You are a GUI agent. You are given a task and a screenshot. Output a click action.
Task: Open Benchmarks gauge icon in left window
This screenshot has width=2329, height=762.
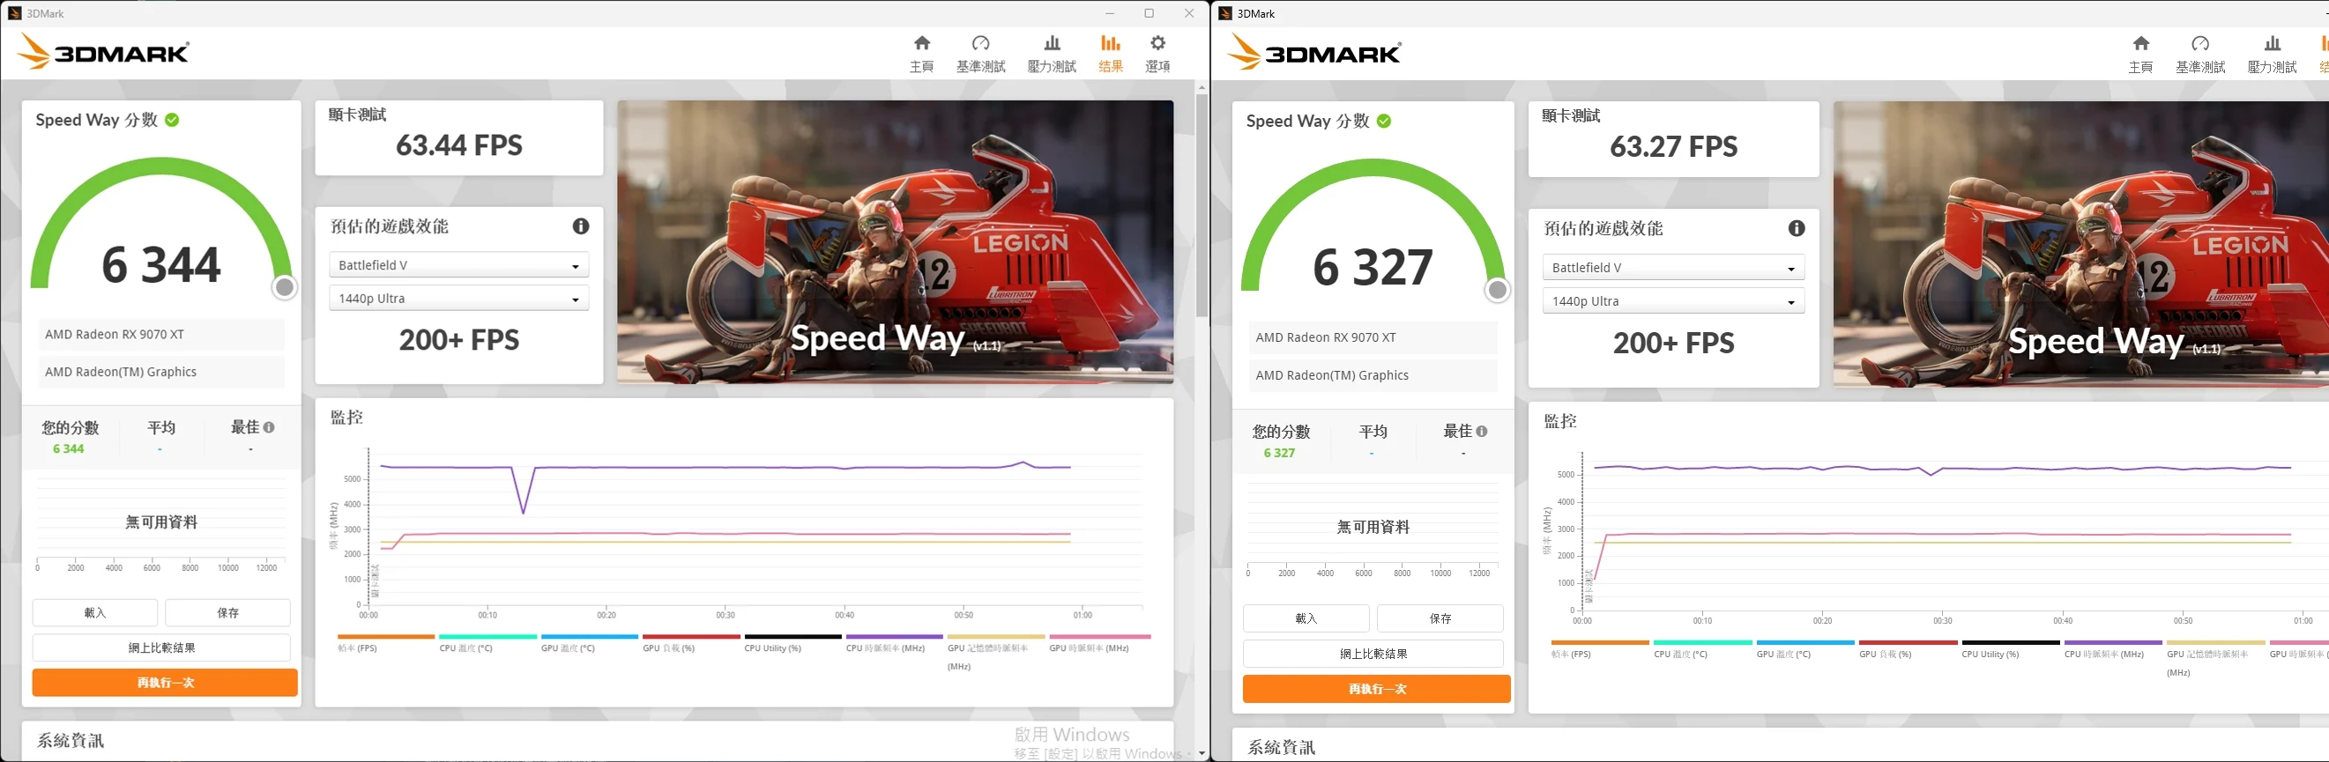click(x=980, y=44)
